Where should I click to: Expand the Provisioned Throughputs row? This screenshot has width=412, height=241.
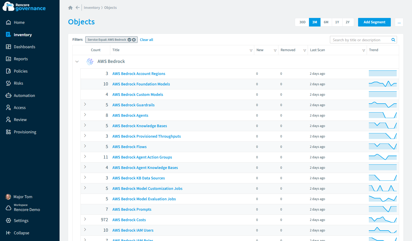[85, 135]
